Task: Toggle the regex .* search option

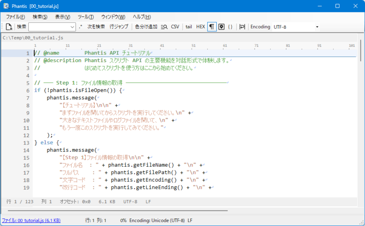Action: coord(81,27)
